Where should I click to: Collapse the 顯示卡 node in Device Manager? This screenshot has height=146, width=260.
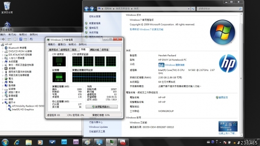[x=3, y=103]
